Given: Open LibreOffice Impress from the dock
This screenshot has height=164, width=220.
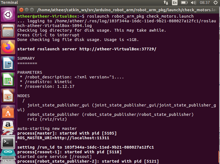Looking at the screenshot, I should coord(8,96).
